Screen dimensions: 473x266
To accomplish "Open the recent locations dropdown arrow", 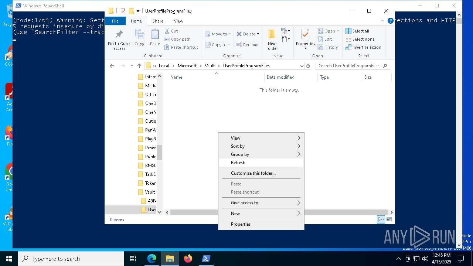I will 131,66.
